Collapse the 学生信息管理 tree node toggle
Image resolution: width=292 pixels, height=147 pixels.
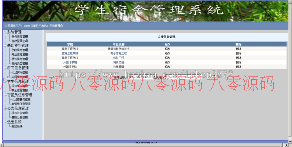5,81
